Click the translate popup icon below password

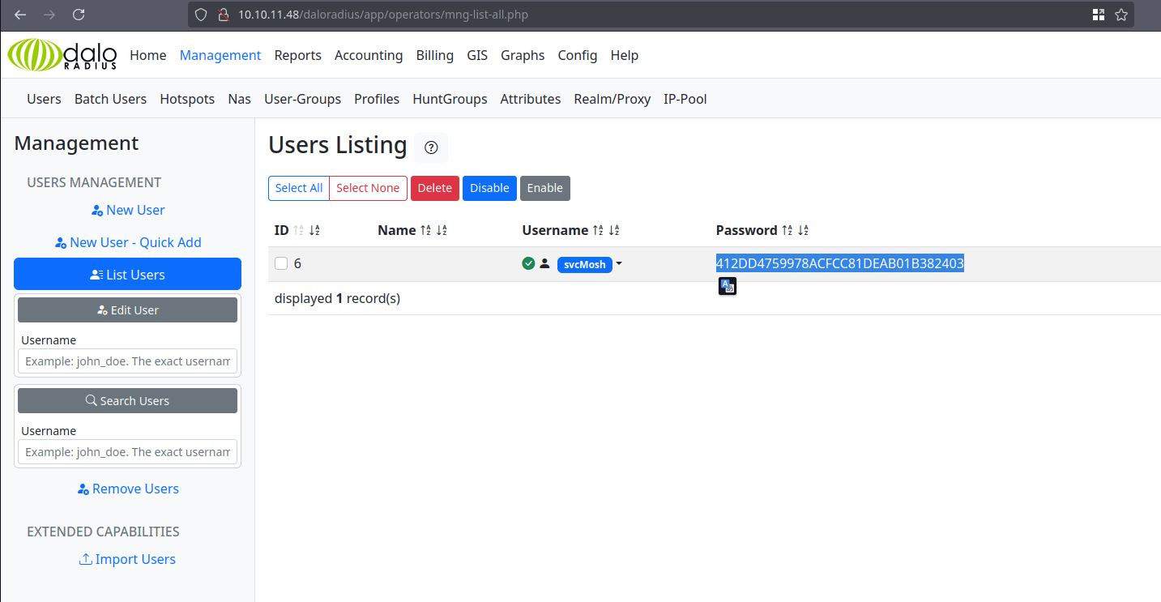(x=728, y=286)
